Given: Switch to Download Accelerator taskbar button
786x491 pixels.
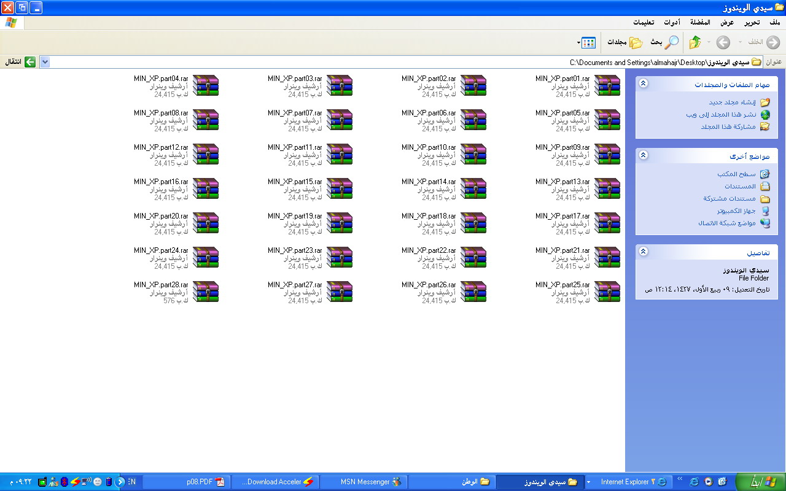Looking at the screenshot, I should pos(274,482).
